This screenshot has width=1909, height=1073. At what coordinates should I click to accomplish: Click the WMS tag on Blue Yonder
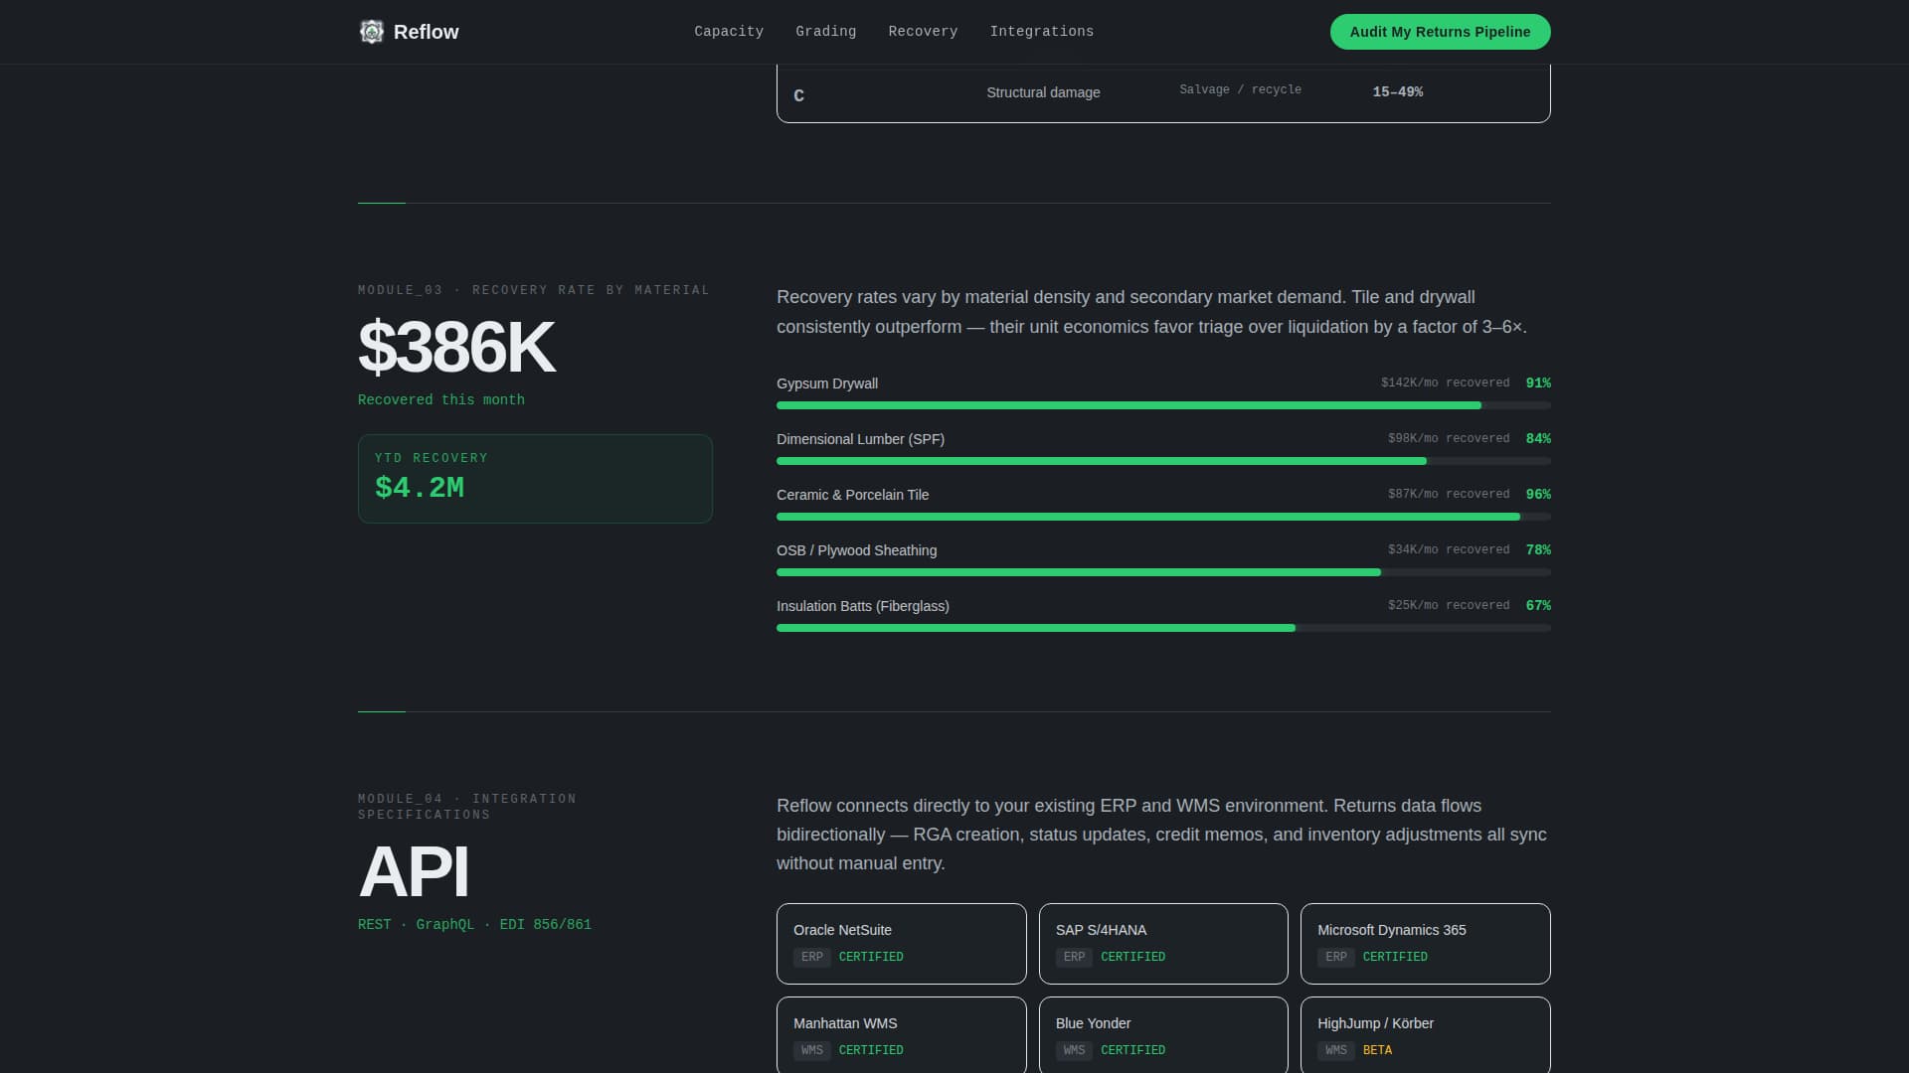click(x=1074, y=1050)
